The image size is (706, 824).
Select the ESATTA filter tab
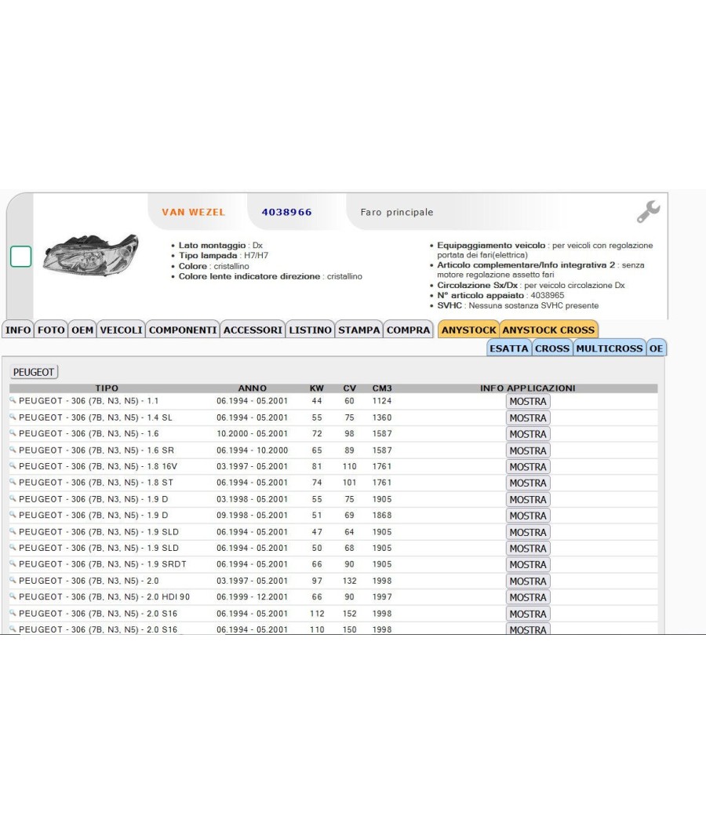pos(508,348)
